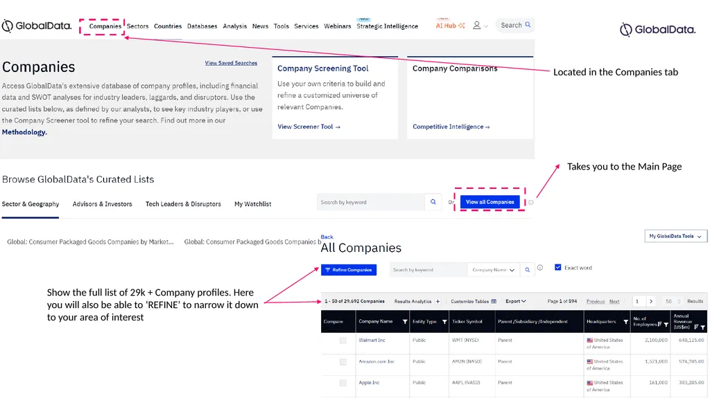The image size is (710, 398).
Task: Click the Next page link
Action: click(x=614, y=302)
